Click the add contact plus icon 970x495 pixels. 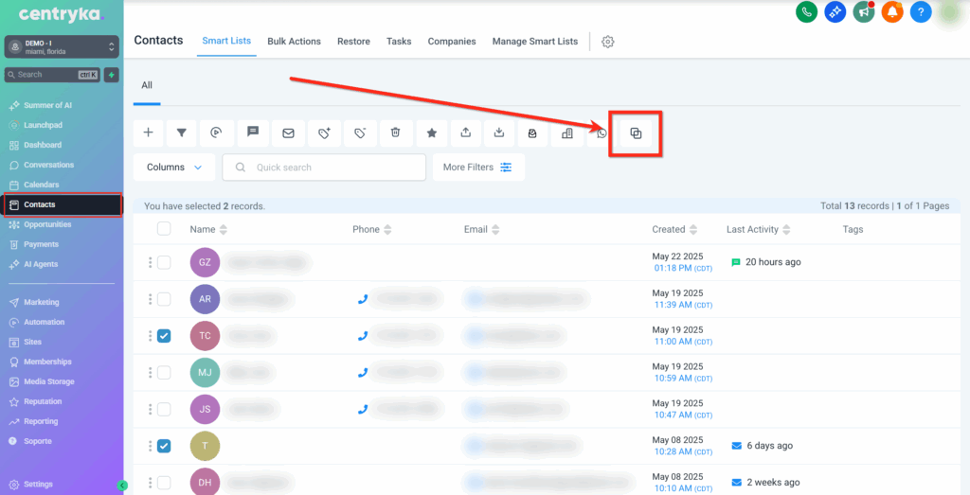(148, 133)
